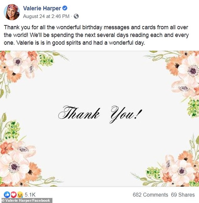Open the Valerie Harper profile name link
The width and height of the screenshot is (199, 203).
[x=42, y=8]
